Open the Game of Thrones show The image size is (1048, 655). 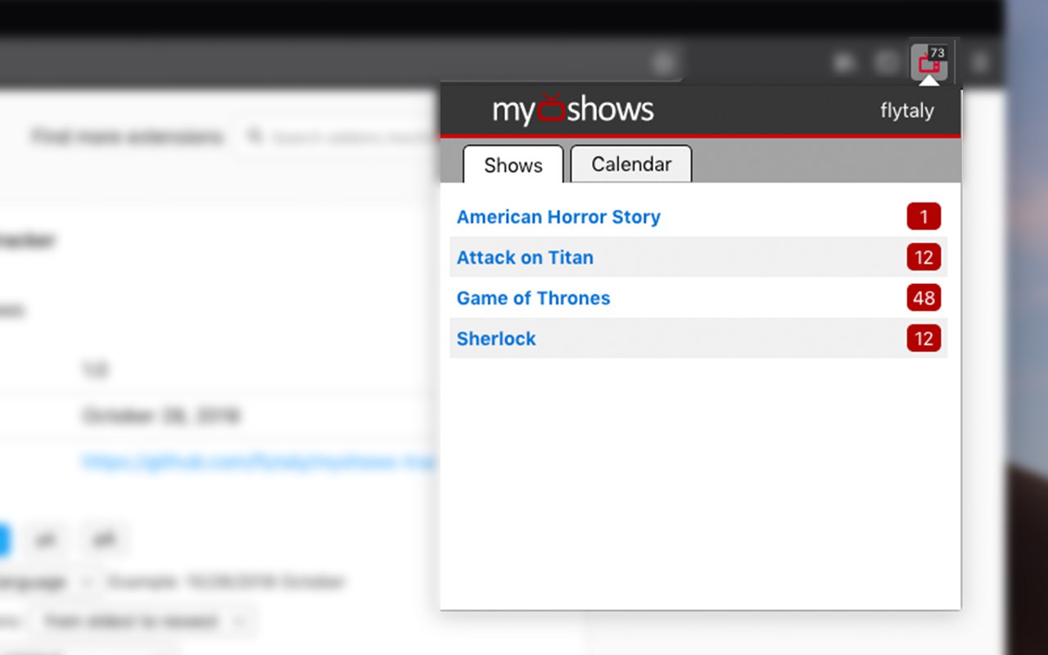(x=534, y=298)
